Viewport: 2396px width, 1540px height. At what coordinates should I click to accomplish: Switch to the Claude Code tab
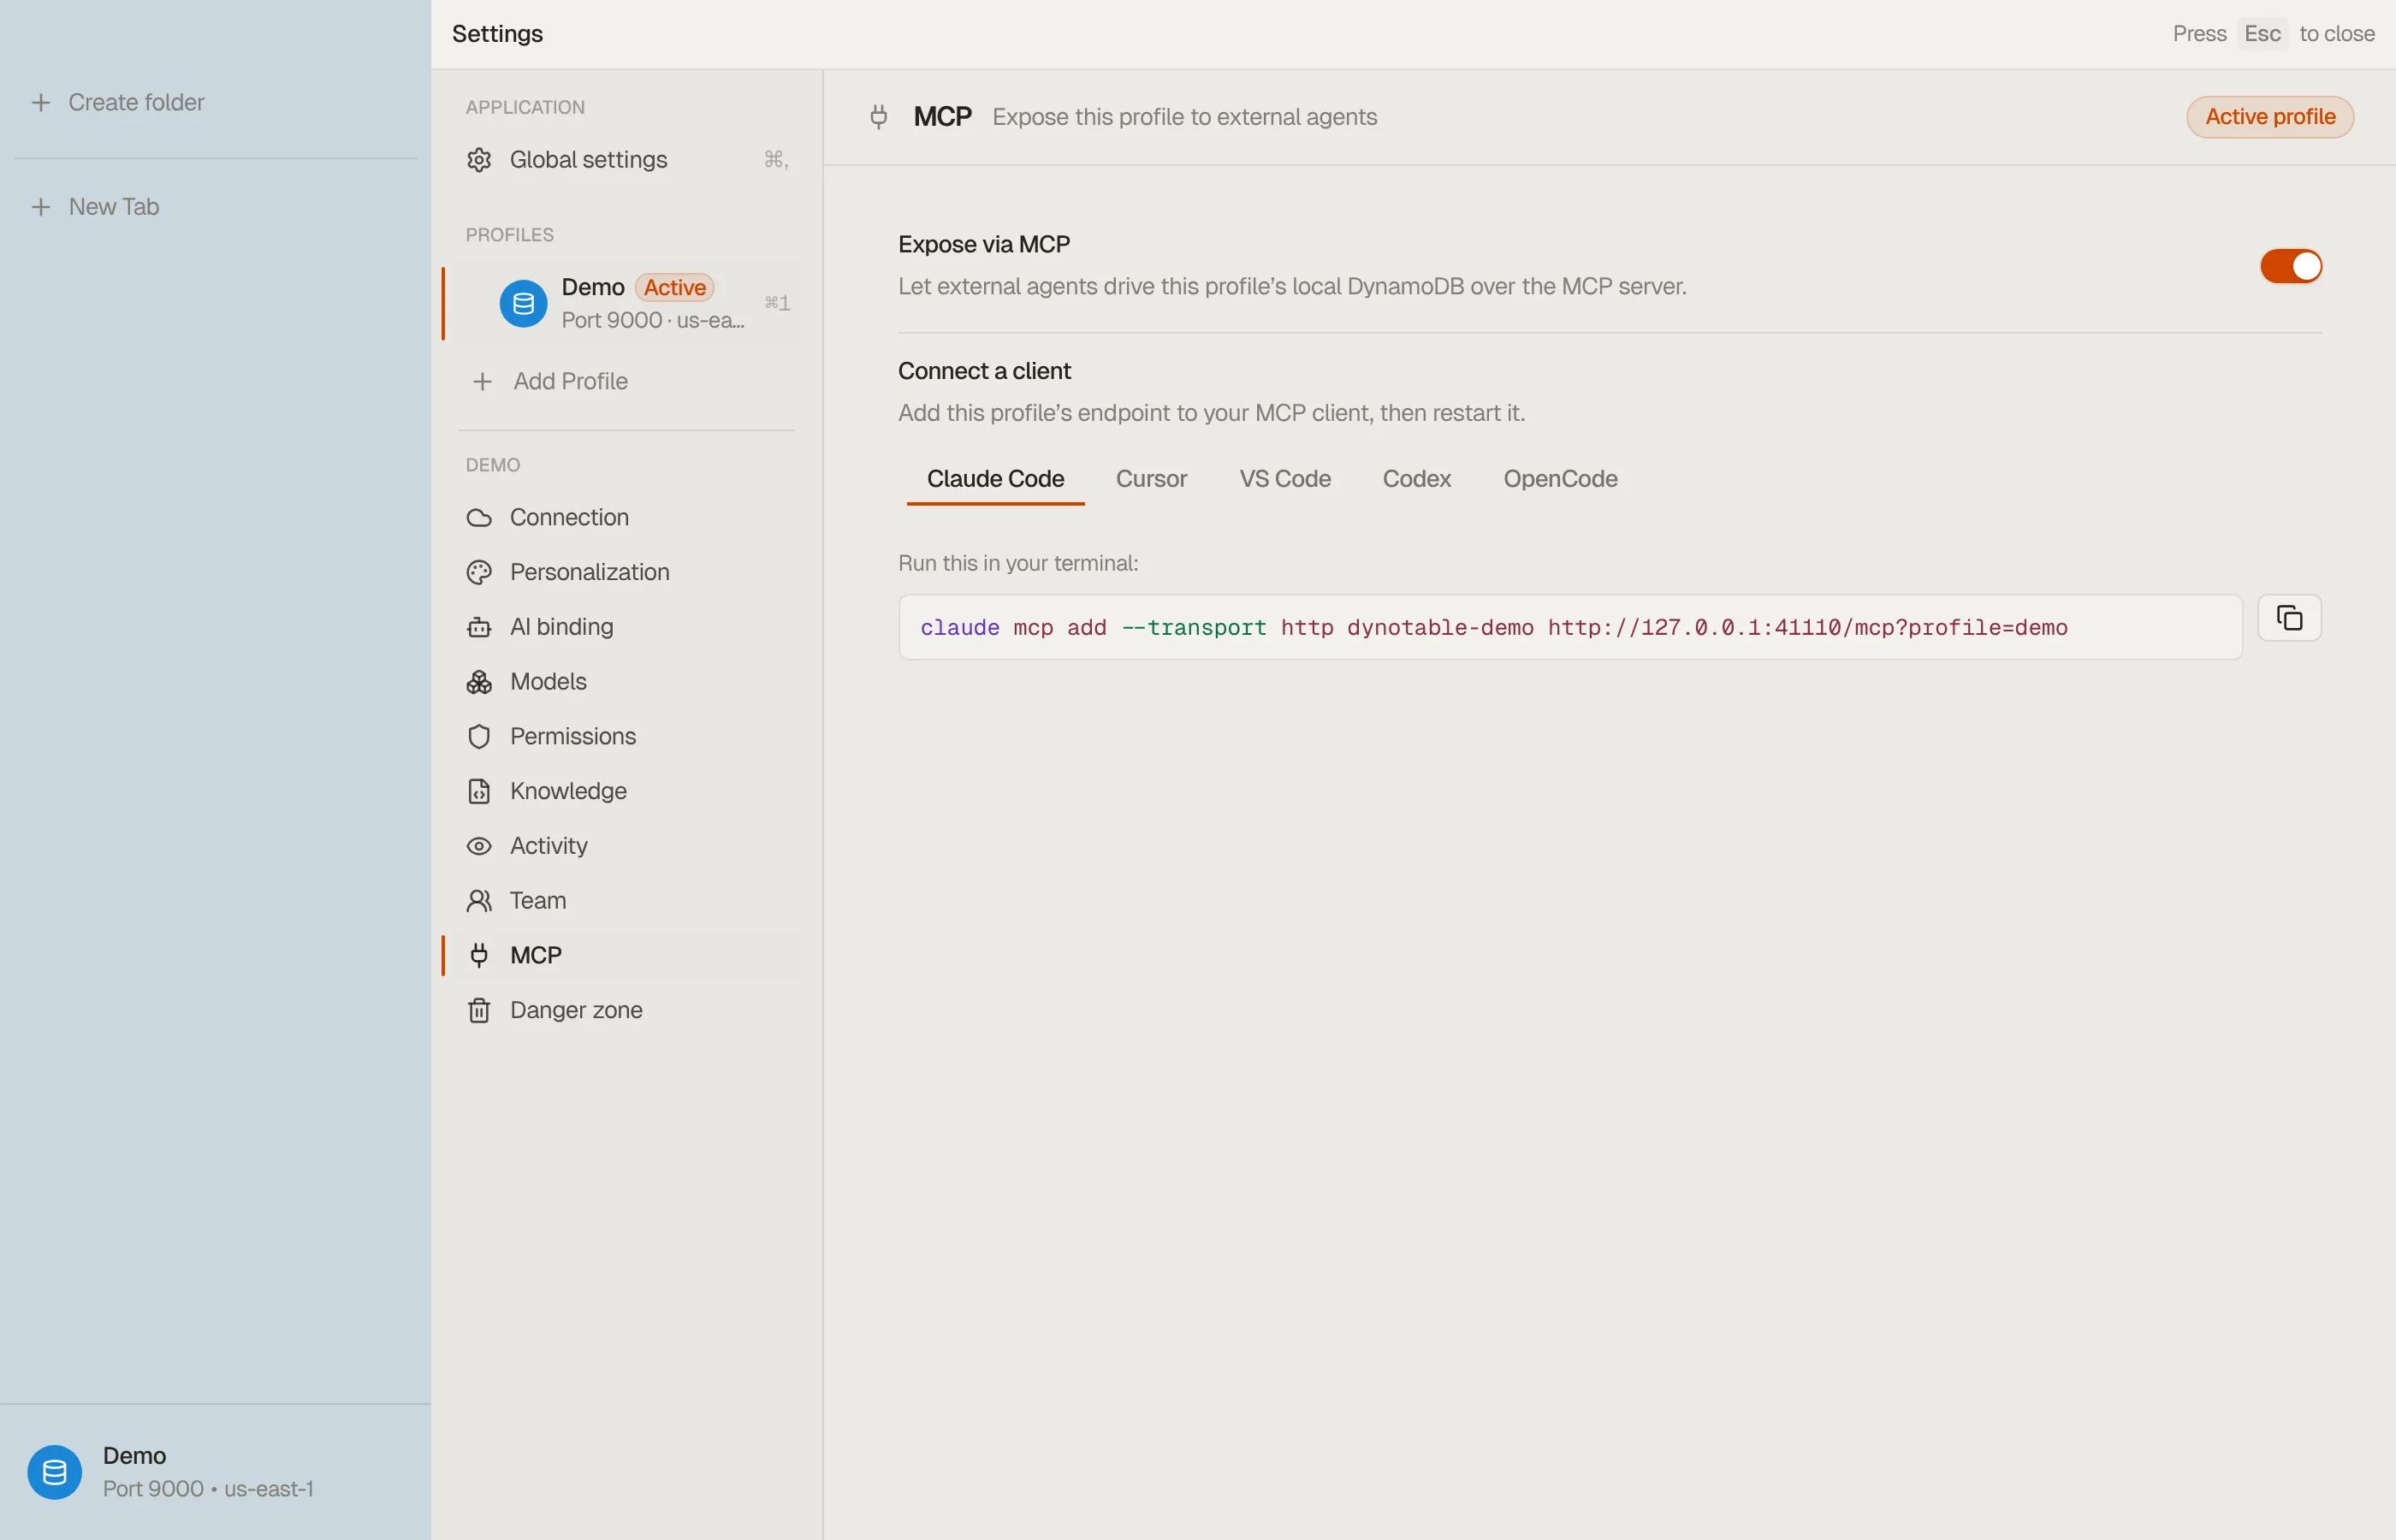[995, 479]
